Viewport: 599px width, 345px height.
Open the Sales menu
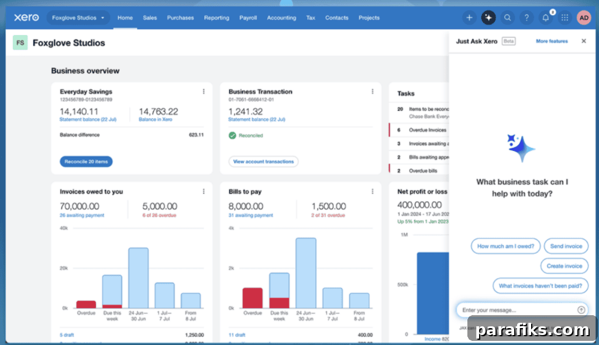tap(150, 18)
